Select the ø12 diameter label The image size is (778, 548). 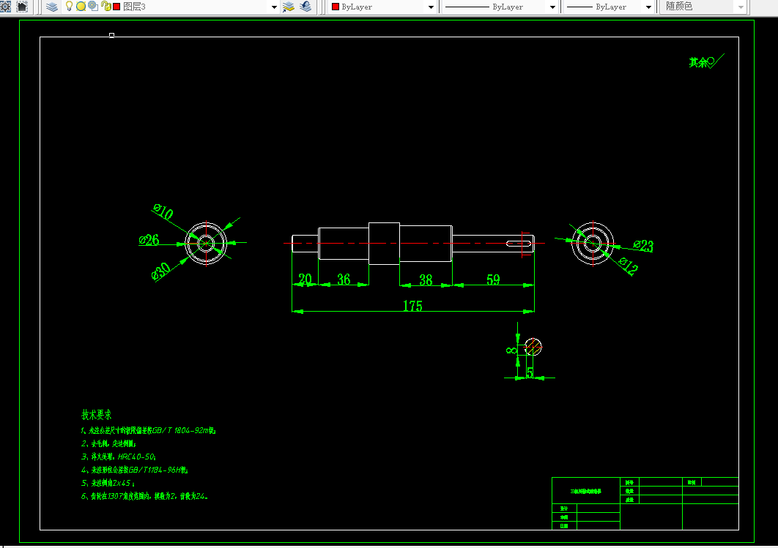628,266
